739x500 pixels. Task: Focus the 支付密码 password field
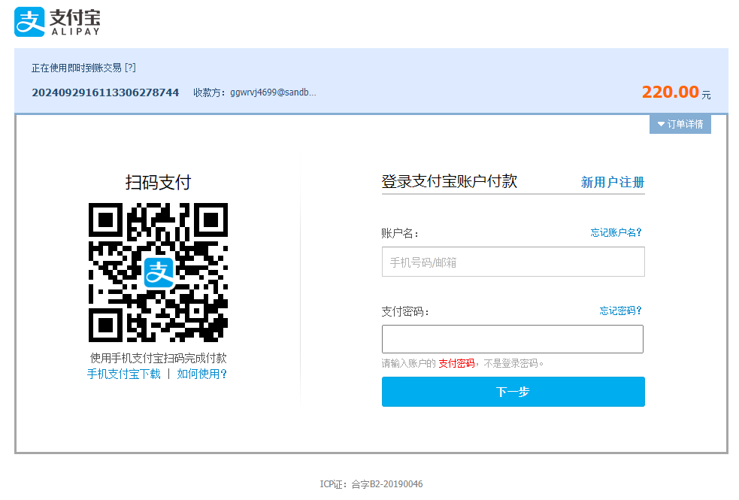512,339
